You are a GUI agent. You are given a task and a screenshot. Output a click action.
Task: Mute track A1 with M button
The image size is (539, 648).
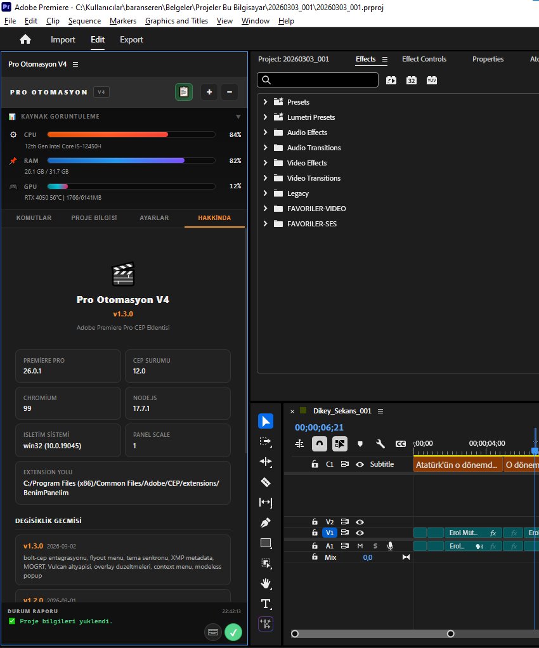[x=360, y=546]
